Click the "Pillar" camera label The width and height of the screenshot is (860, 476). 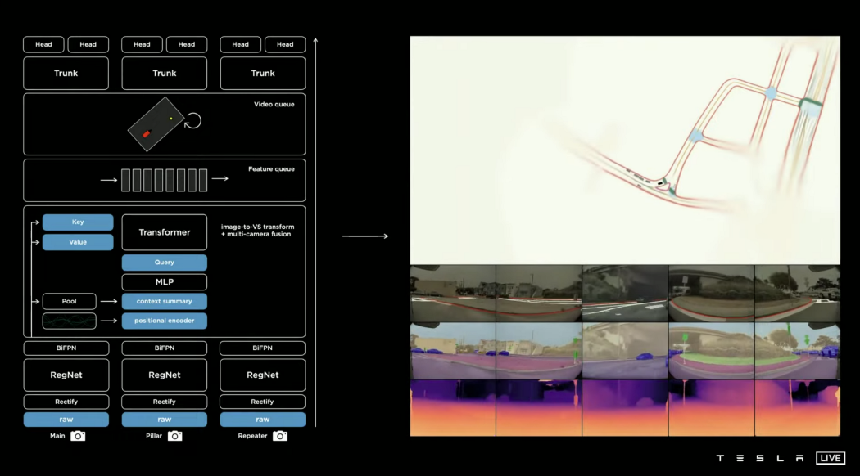point(154,436)
